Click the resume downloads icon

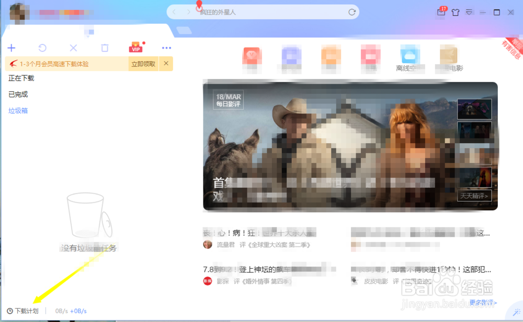click(x=42, y=48)
